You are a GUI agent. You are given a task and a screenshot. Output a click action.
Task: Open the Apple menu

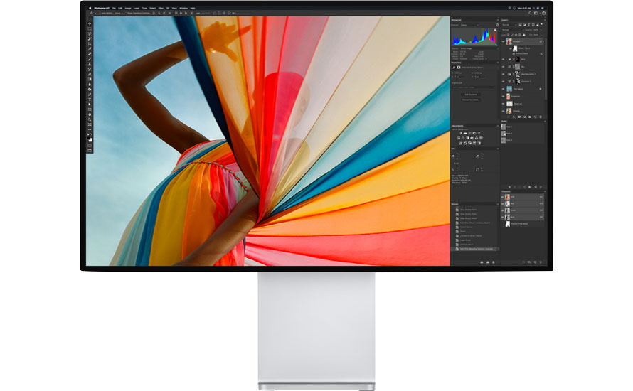click(90, 8)
